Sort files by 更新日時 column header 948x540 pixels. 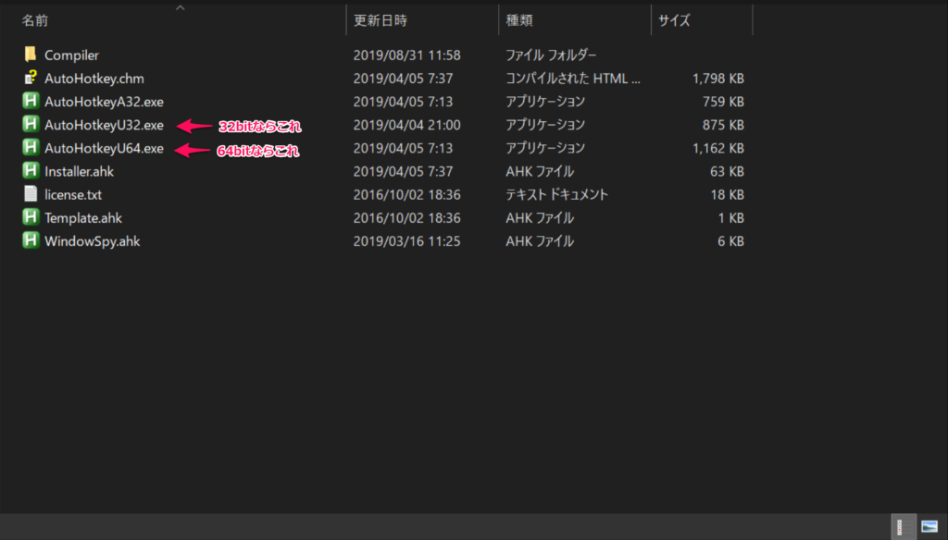point(380,20)
